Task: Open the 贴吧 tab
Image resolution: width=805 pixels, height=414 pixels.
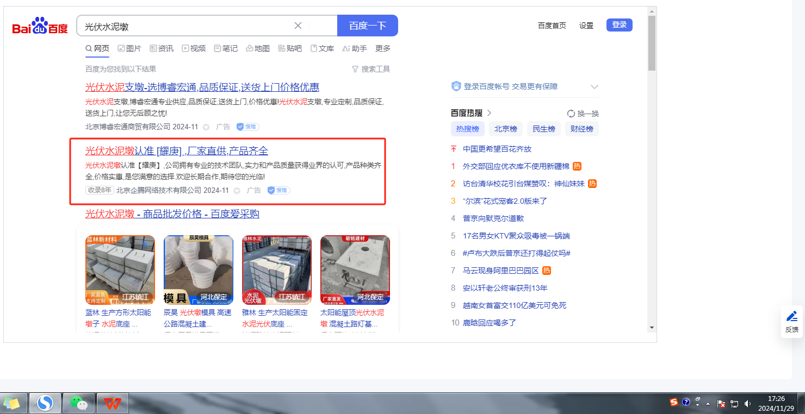Action: [290, 48]
